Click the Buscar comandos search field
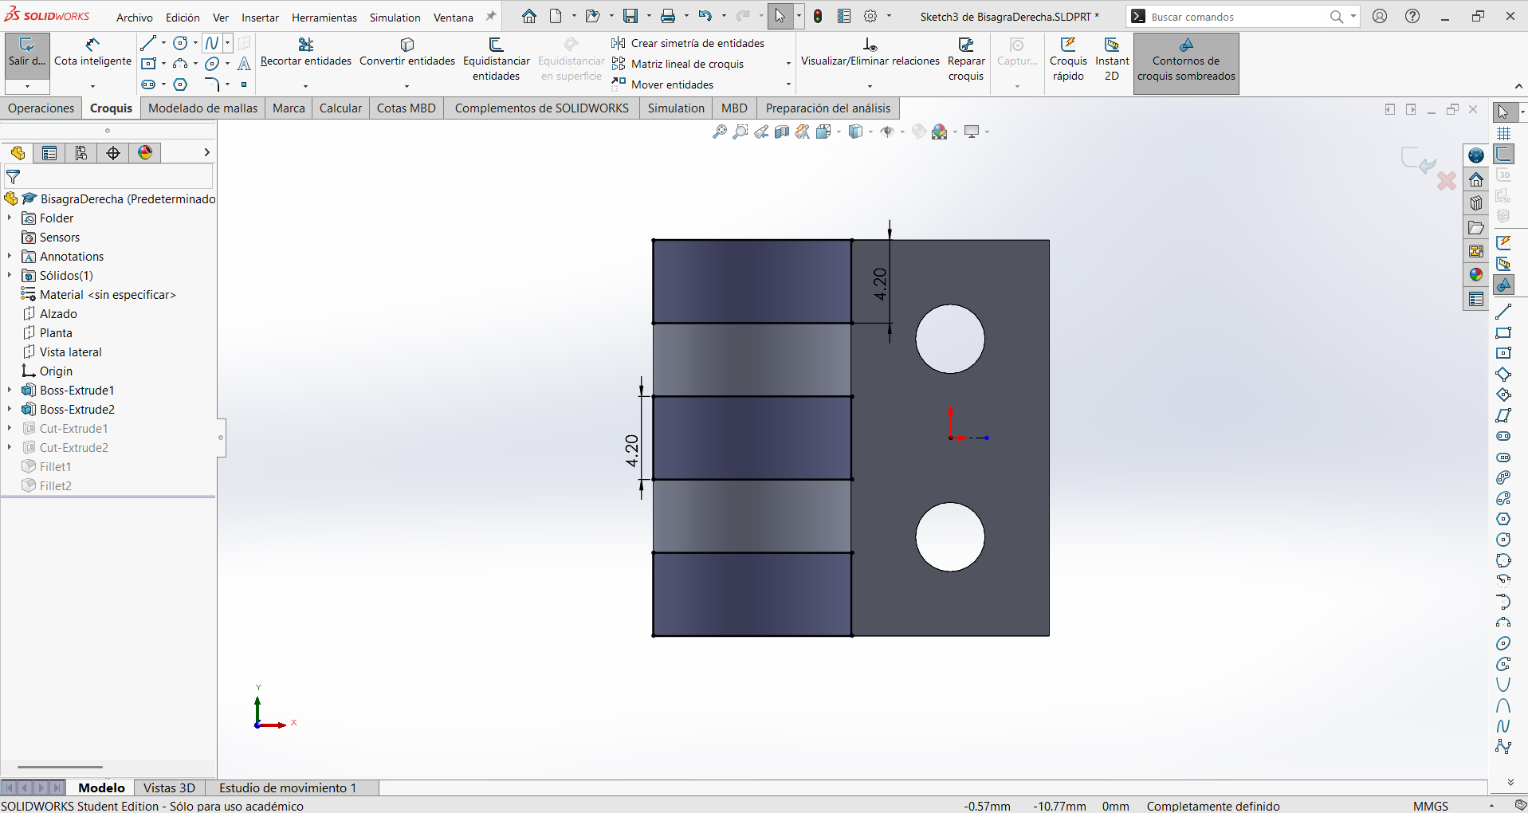The width and height of the screenshot is (1528, 813). click(1235, 17)
